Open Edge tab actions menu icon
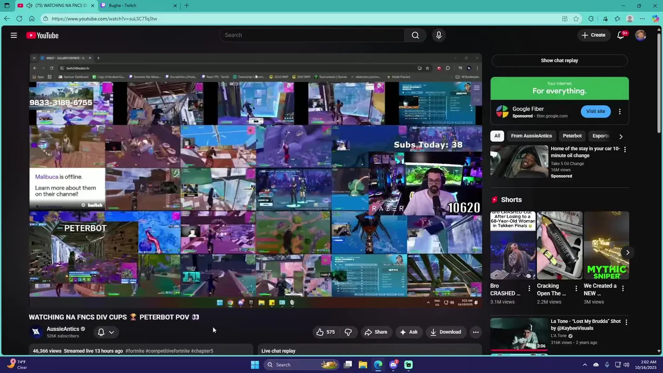 click(x=7, y=6)
